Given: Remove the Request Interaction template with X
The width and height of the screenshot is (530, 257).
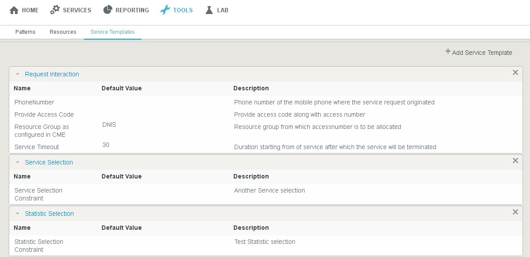Looking at the screenshot, I should (515, 72).
